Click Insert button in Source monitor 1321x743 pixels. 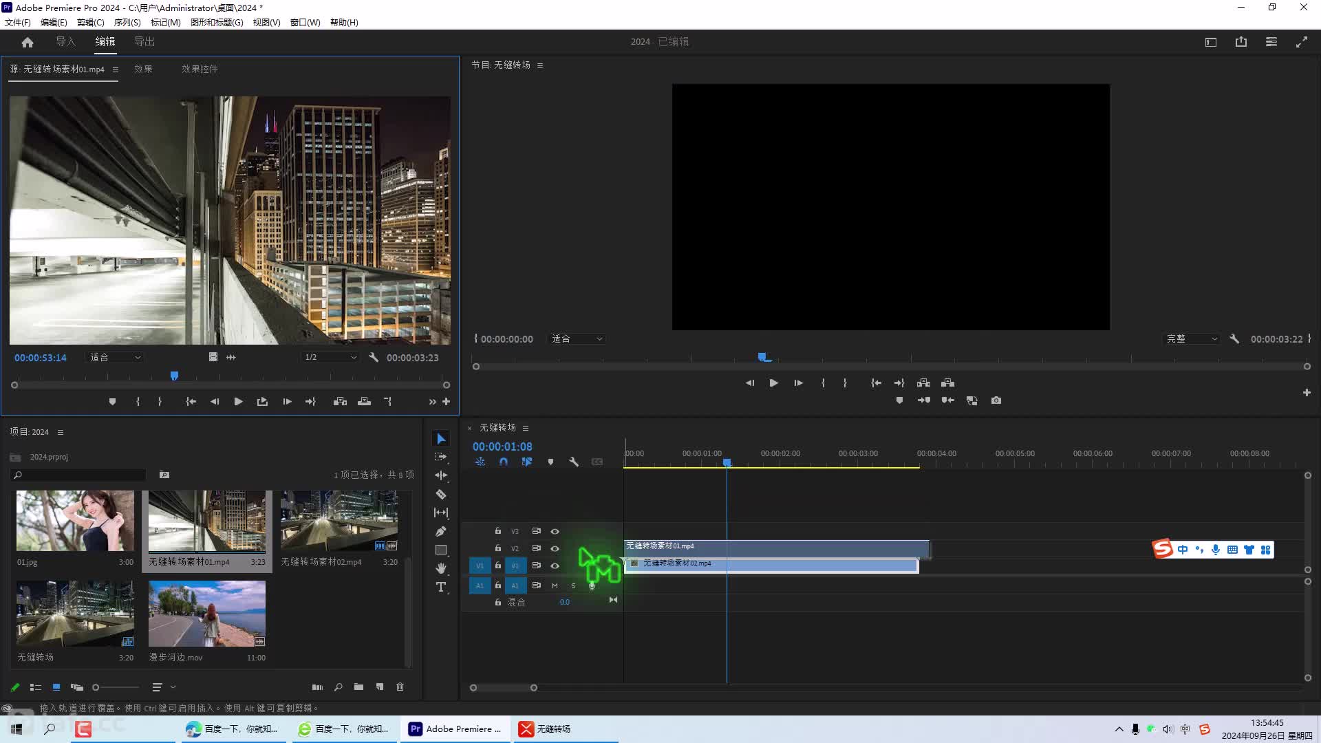pyautogui.click(x=340, y=402)
